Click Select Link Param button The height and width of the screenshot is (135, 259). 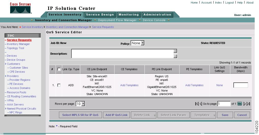pyautogui.click(x=173, y=115)
